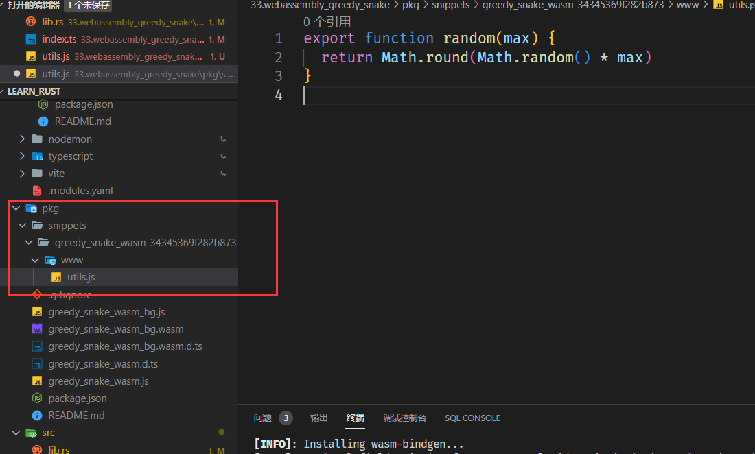Switch to 调试控制台 debug console tab
Viewport: 755px width, 454px height.
tap(404, 418)
